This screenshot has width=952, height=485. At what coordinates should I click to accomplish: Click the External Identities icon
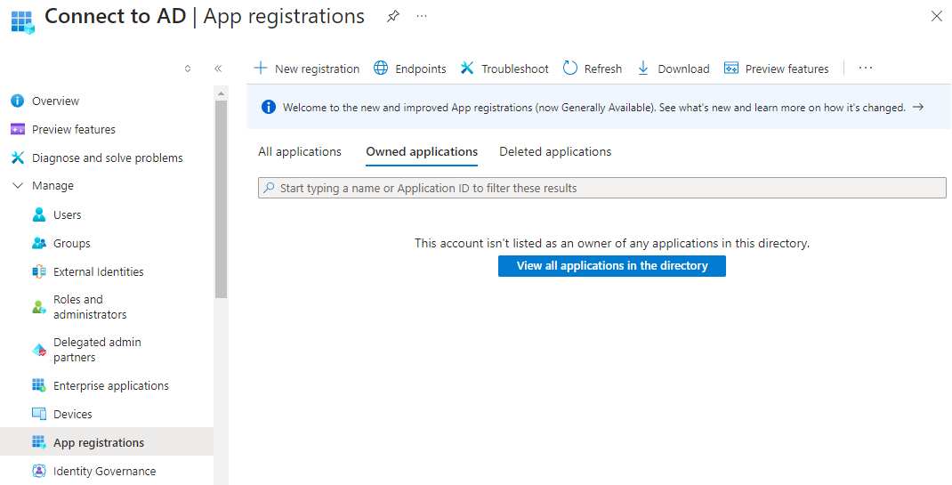[39, 271]
